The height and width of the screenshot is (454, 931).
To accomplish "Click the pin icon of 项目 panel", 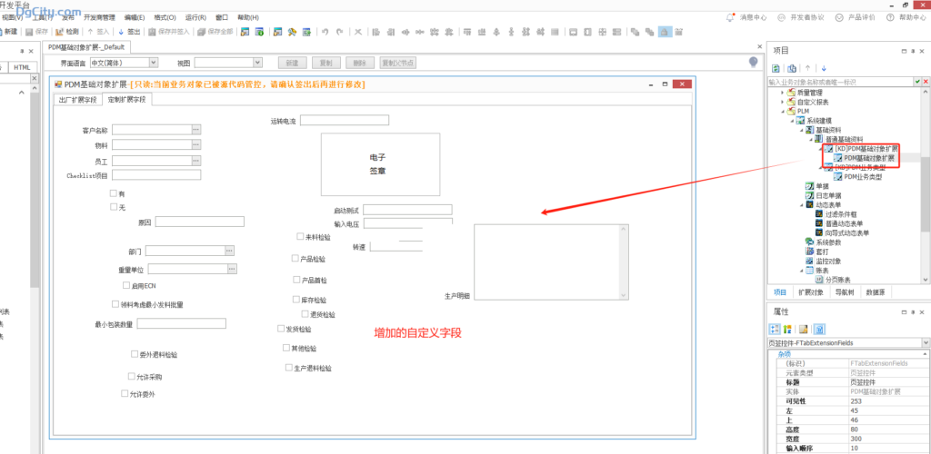I will 913,52.
